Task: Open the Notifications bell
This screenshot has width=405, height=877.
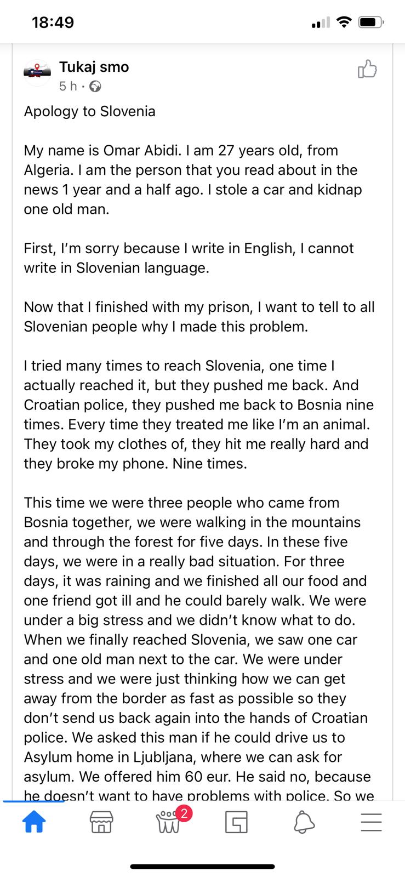Action: (304, 822)
